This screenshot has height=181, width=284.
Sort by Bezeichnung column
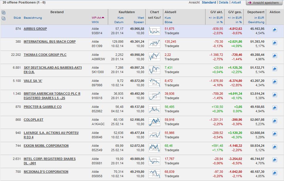33,18
